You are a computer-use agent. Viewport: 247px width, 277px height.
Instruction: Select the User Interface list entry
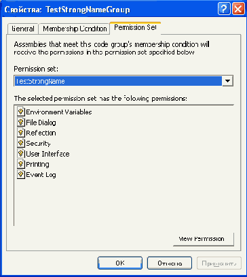43,154
